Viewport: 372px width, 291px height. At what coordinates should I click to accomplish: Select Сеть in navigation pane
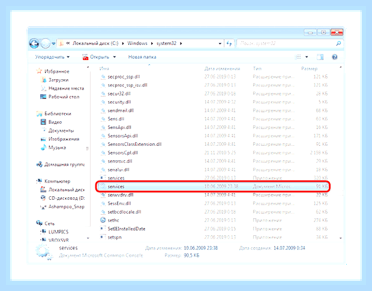click(46, 223)
